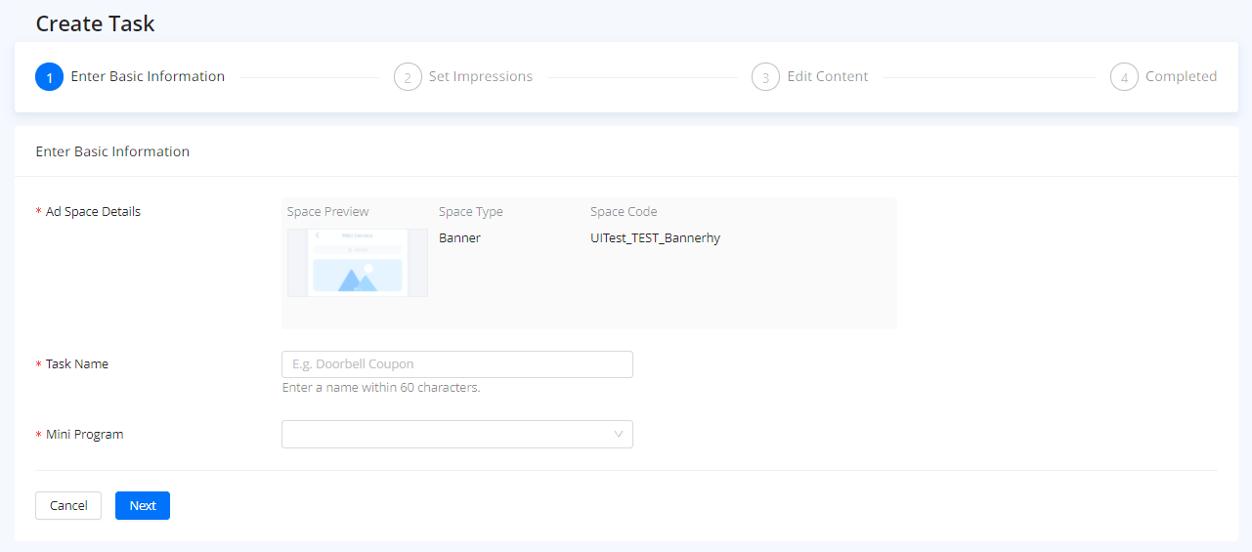Click the step 3 number circle

click(765, 77)
